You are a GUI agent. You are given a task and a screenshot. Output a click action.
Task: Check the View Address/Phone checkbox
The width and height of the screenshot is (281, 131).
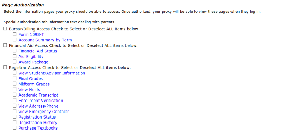point(14,106)
